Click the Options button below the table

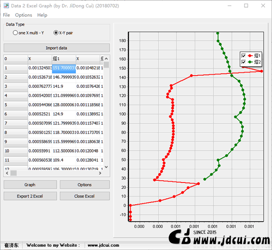coord(85,184)
